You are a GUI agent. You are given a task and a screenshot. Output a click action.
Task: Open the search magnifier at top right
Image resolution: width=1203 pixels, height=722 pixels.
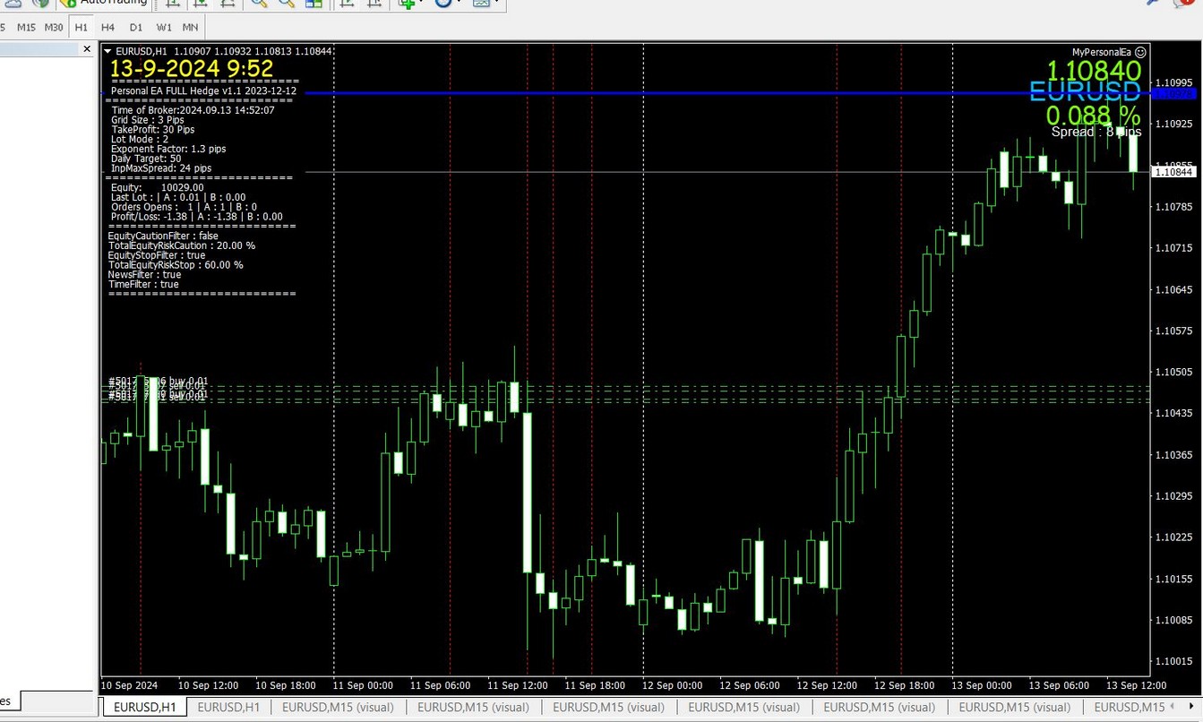[1153, 4]
